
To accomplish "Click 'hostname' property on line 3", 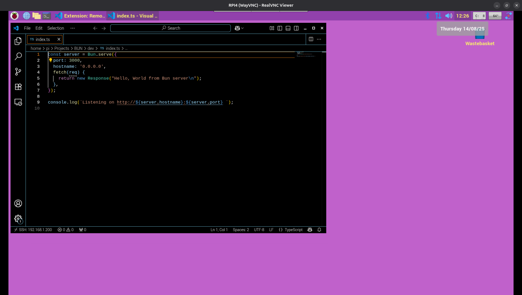I will click(64, 66).
